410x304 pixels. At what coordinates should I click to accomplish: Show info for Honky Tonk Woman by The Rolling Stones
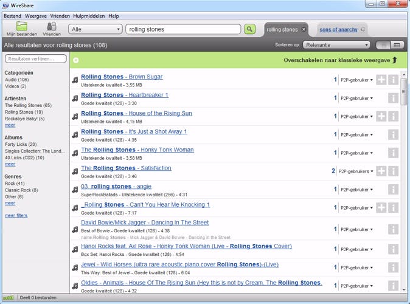point(393,153)
